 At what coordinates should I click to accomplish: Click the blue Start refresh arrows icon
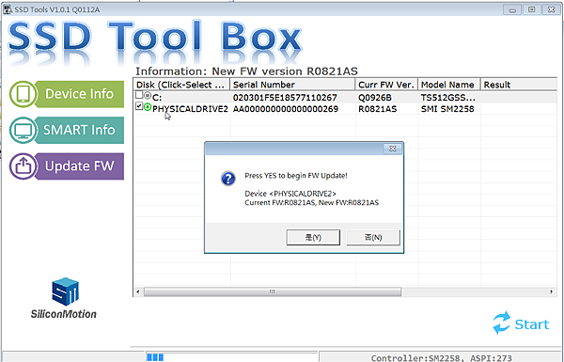coord(501,323)
